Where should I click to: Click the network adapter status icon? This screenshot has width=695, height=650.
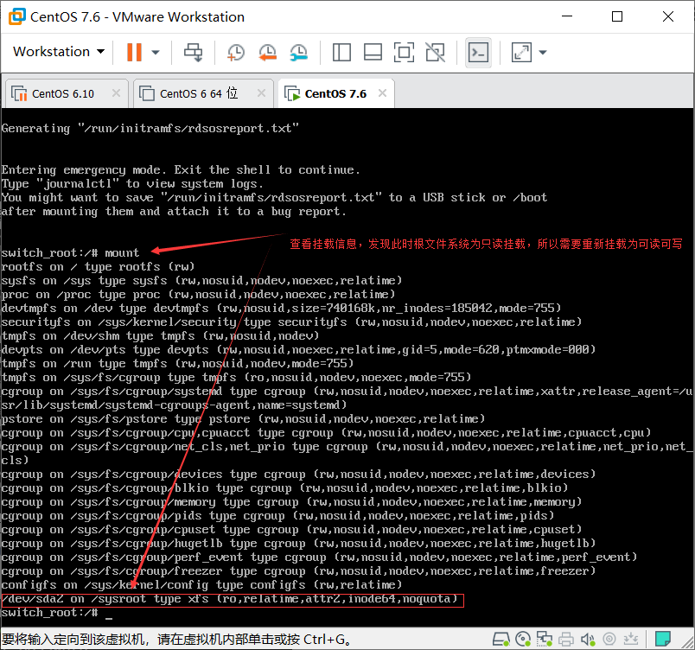(545, 639)
